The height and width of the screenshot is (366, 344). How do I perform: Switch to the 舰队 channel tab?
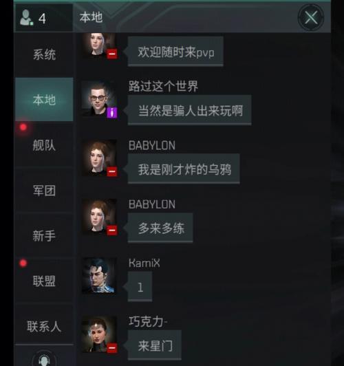44,145
